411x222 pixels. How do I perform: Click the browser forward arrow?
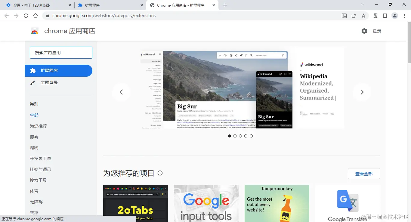point(16,16)
